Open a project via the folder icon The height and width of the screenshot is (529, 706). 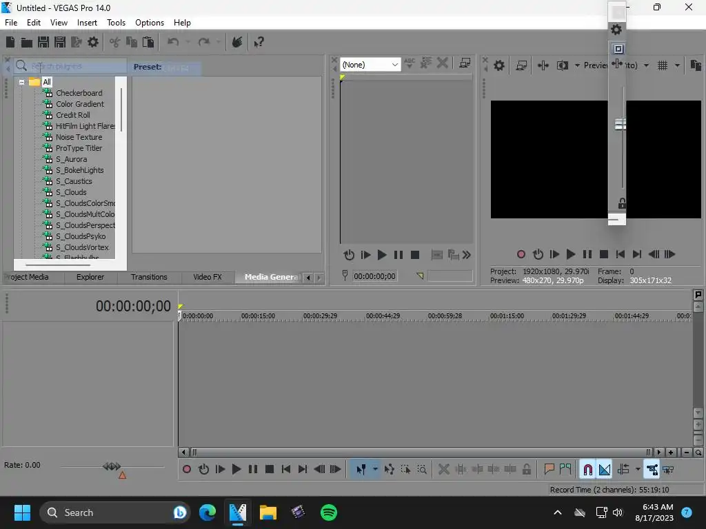pos(27,42)
